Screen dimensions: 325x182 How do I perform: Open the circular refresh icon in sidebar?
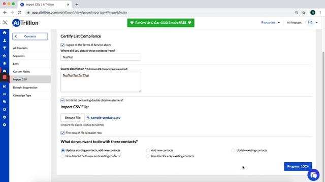point(5,109)
